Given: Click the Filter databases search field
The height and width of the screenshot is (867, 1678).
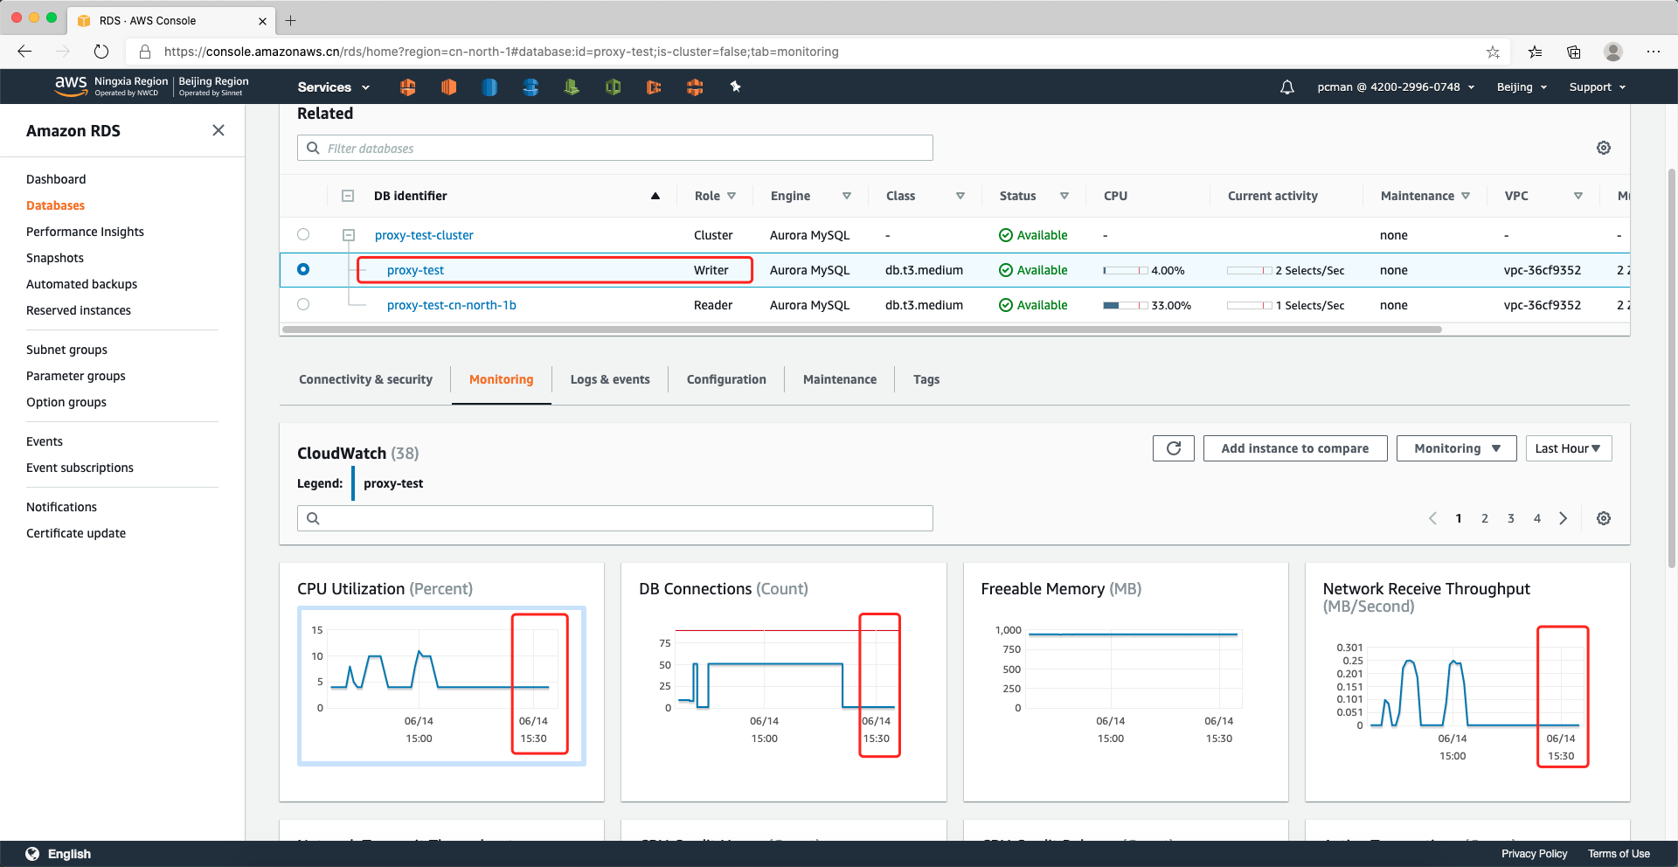Looking at the screenshot, I should [615, 149].
